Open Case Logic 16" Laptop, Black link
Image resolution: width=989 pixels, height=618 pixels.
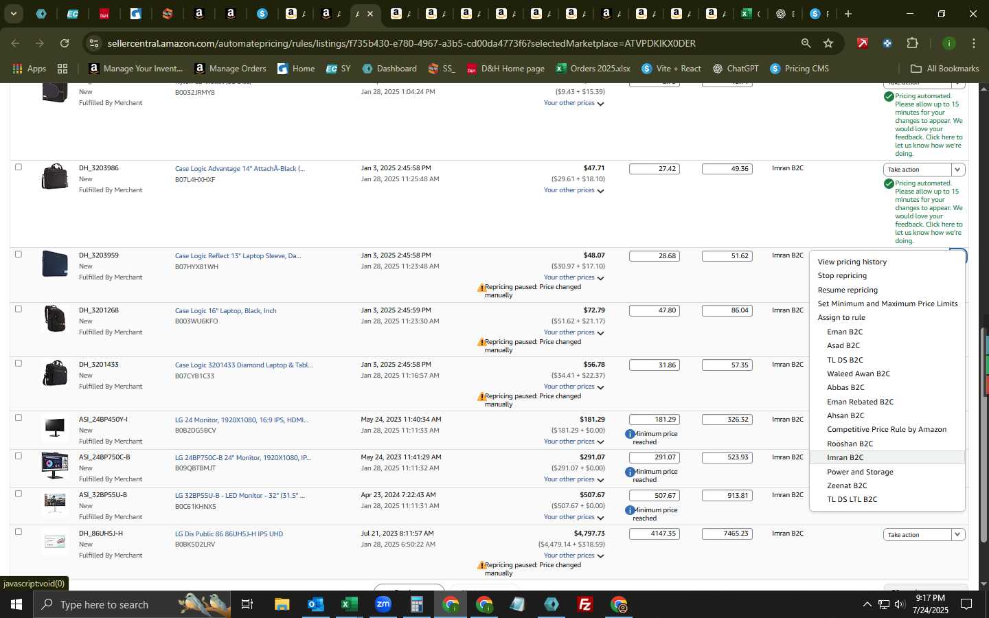click(x=225, y=310)
